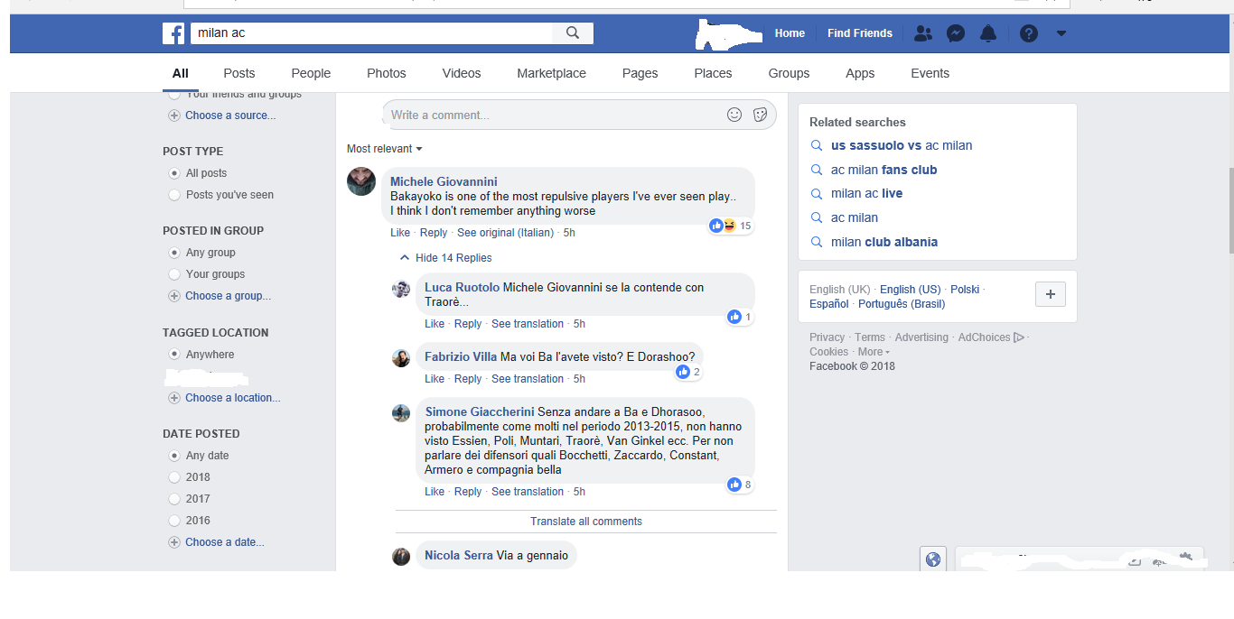Switch to the Groups tab
Image resolution: width=1234 pixels, height=619 pixels.
(789, 73)
